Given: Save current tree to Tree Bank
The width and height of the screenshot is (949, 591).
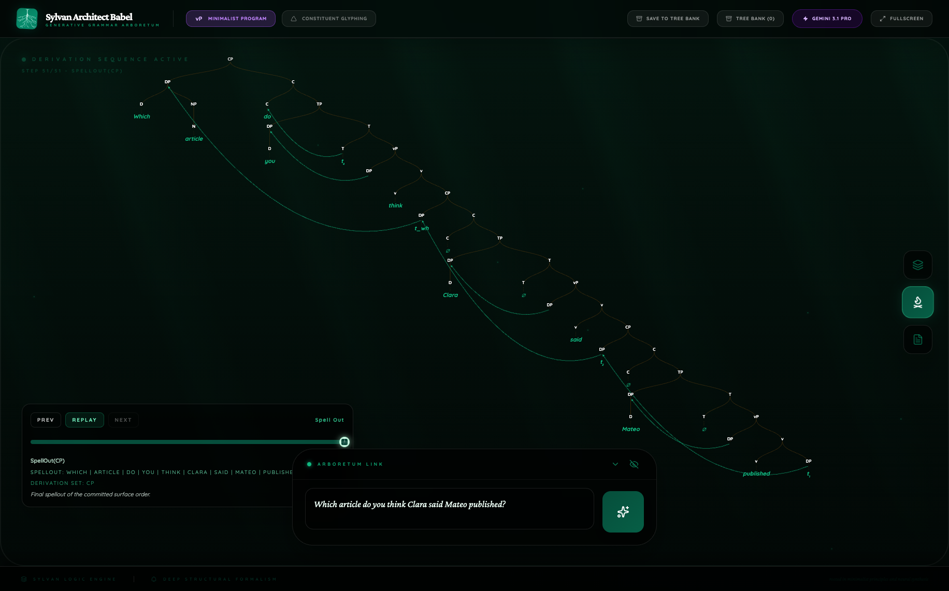Looking at the screenshot, I should click(667, 19).
